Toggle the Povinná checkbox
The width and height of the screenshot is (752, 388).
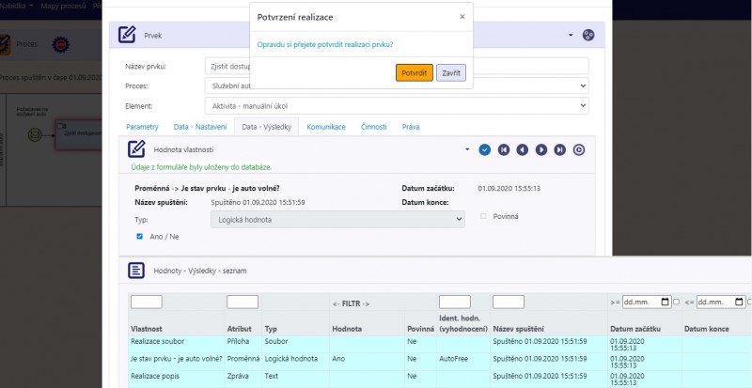coord(483,216)
